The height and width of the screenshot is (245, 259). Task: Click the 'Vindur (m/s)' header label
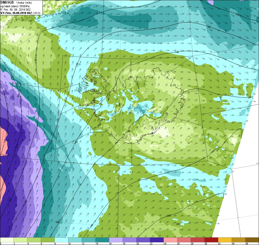(x=24, y=3)
